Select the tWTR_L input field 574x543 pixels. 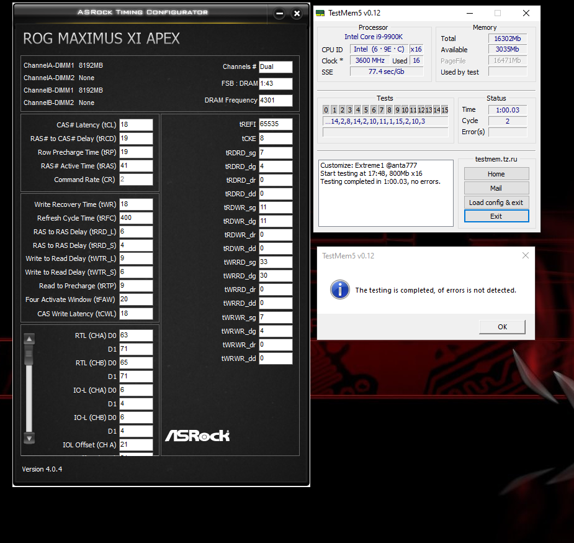pos(136,258)
